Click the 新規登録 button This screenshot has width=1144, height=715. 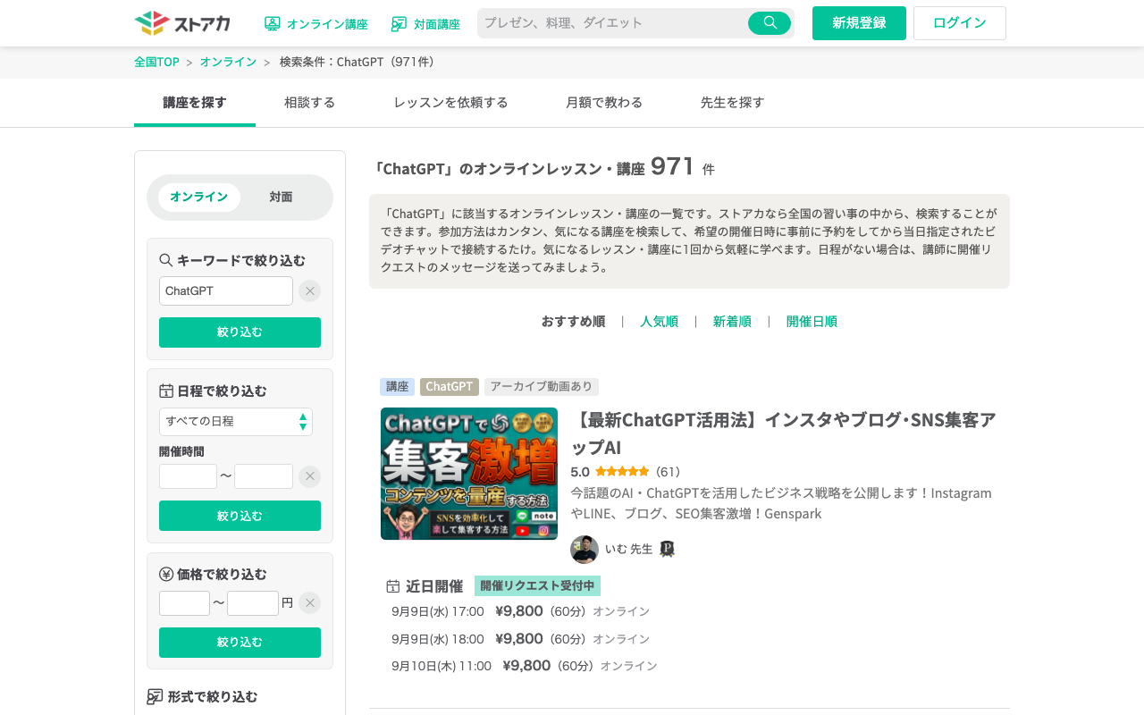pyautogui.click(x=859, y=23)
